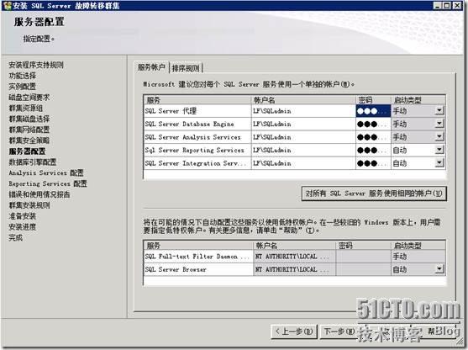Open startup type dropdown for SQL Server 代理

point(439,111)
